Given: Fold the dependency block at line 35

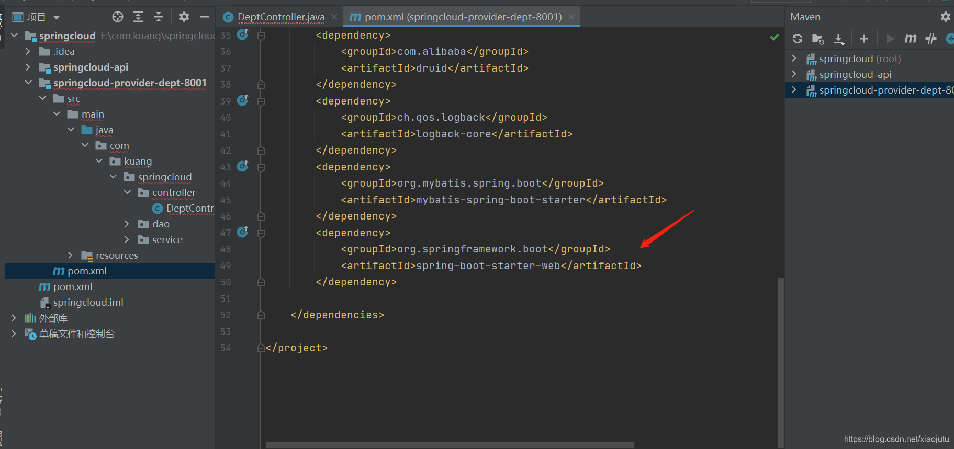Looking at the screenshot, I should click(261, 36).
